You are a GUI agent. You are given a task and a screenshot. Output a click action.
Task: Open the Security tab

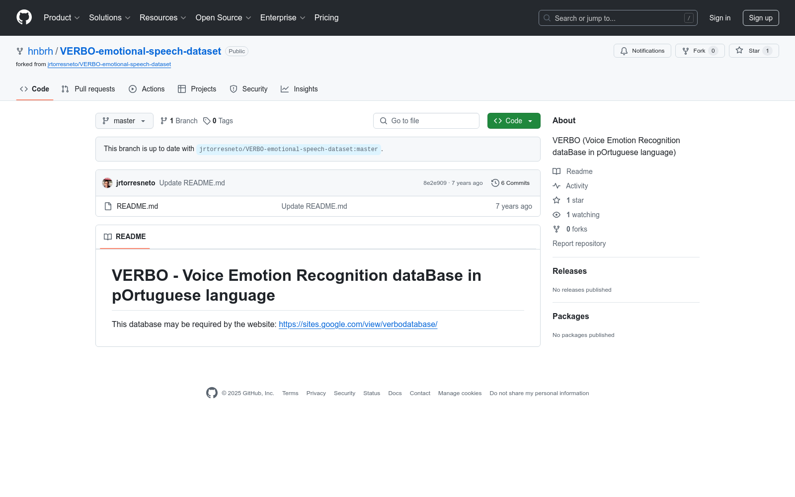pyautogui.click(x=249, y=89)
